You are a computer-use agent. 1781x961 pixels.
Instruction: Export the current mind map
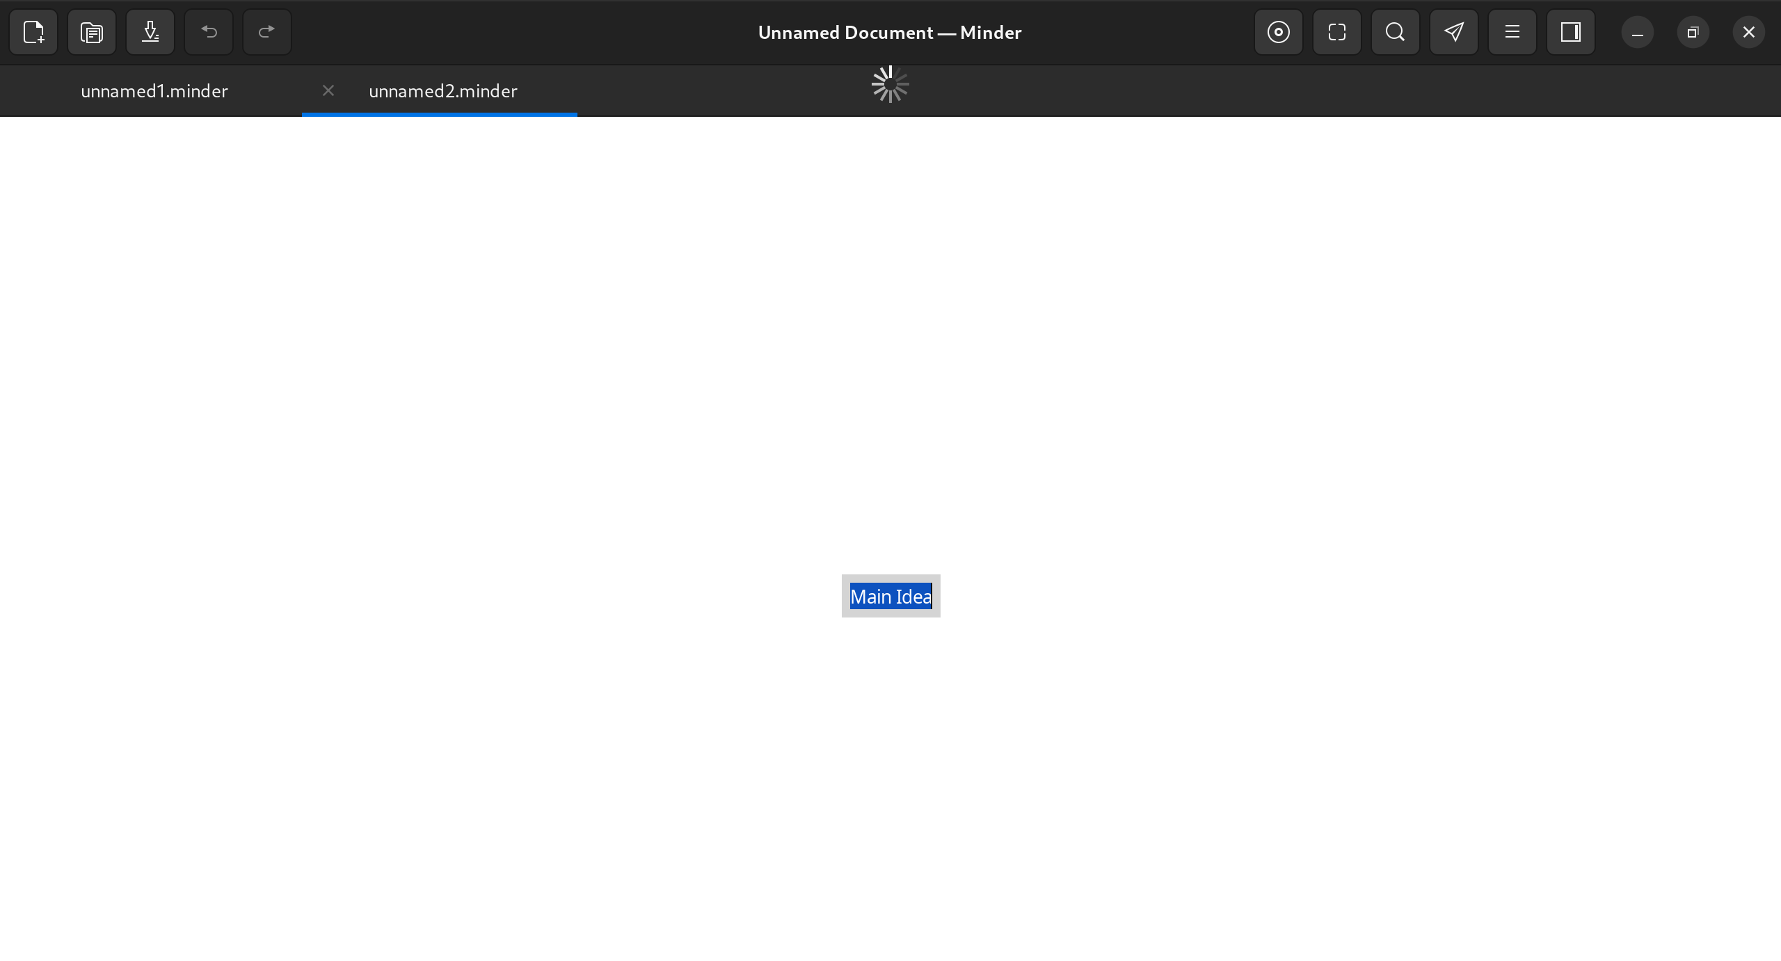tap(150, 32)
